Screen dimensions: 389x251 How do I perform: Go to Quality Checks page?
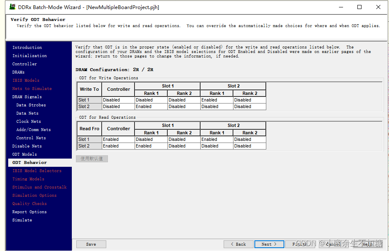tap(30, 203)
